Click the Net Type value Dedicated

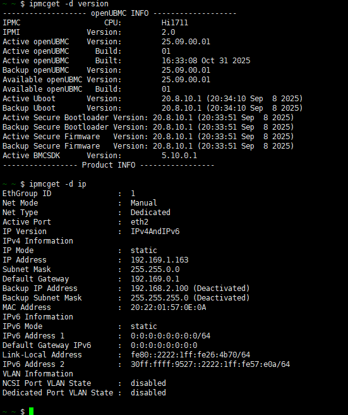pos(150,213)
